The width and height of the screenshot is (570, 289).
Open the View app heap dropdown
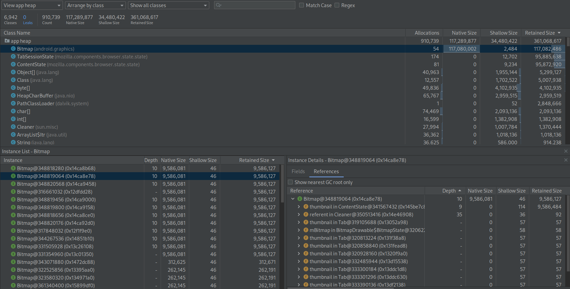tap(32, 5)
